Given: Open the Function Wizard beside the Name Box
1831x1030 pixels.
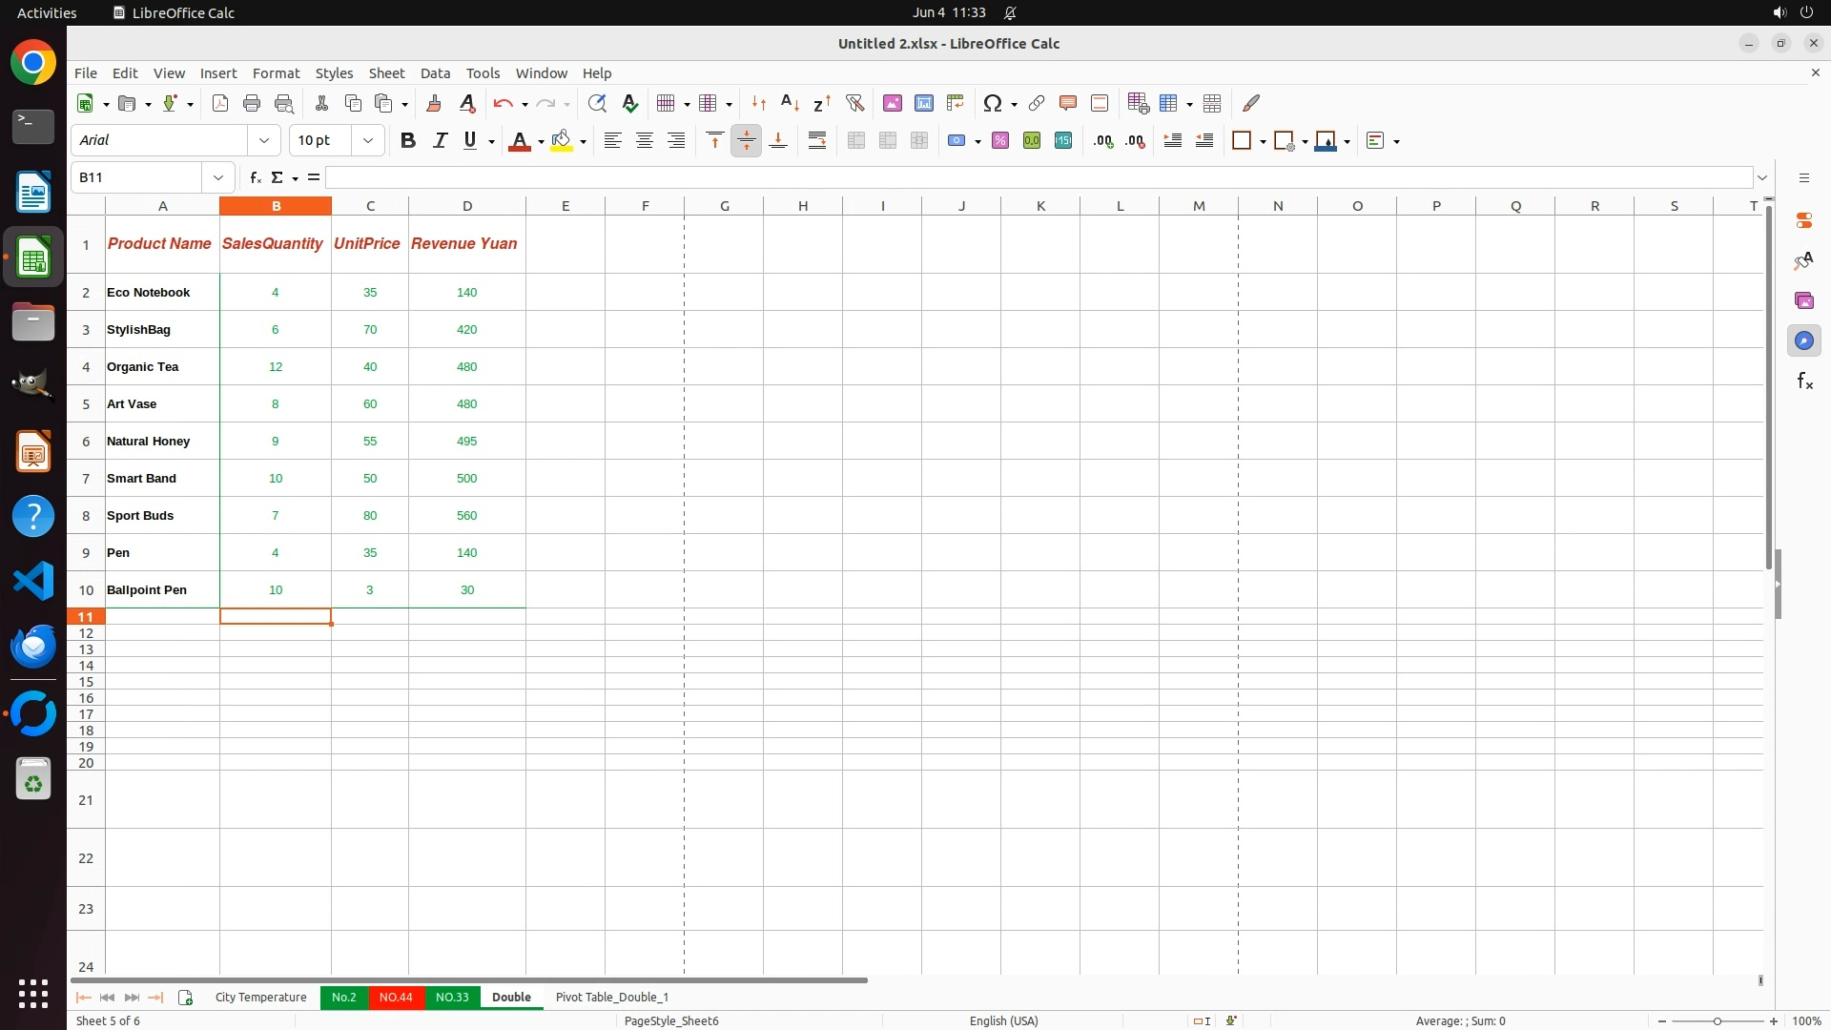Looking at the screenshot, I should 255,177.
